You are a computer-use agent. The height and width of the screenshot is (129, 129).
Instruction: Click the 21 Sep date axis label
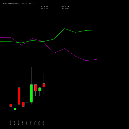point(22,123)
